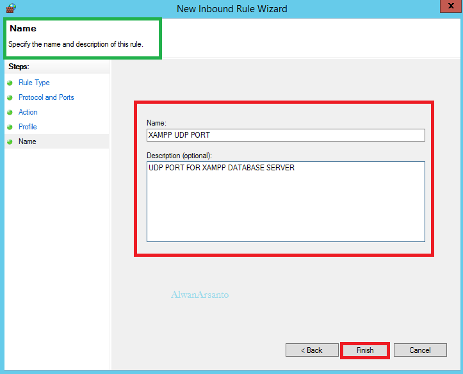Click the green bullet beside Profile
The image size is (463, 374).
[x=10, y=127]
